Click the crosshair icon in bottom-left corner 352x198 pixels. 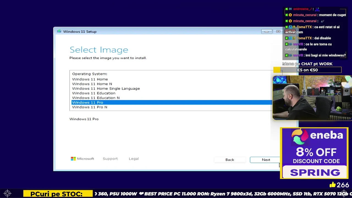[x=7, y=193]
